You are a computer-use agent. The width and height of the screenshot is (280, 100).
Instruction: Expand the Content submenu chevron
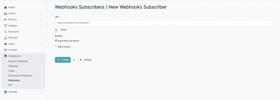click(x=42, y=50)
